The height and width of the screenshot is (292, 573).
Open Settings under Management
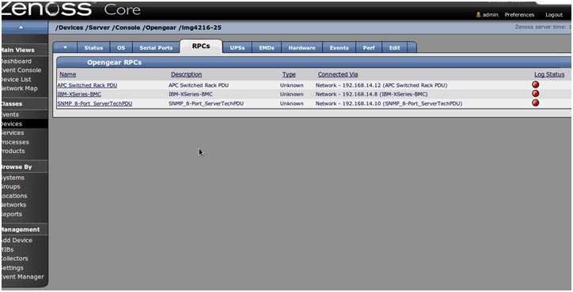pos(13,268)
